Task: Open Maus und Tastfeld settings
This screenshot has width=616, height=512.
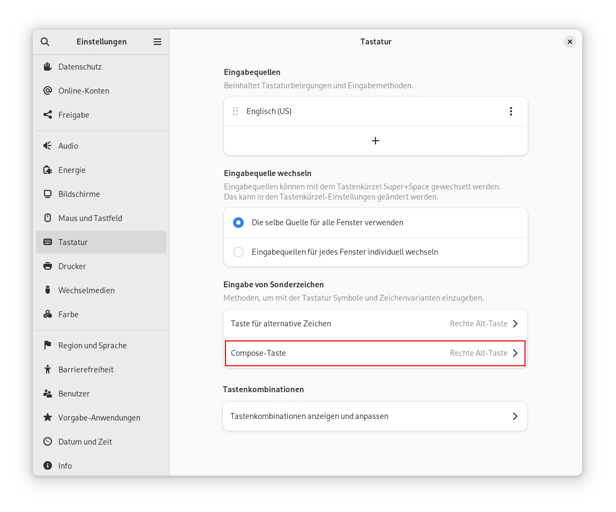Action: pos(101,218)
